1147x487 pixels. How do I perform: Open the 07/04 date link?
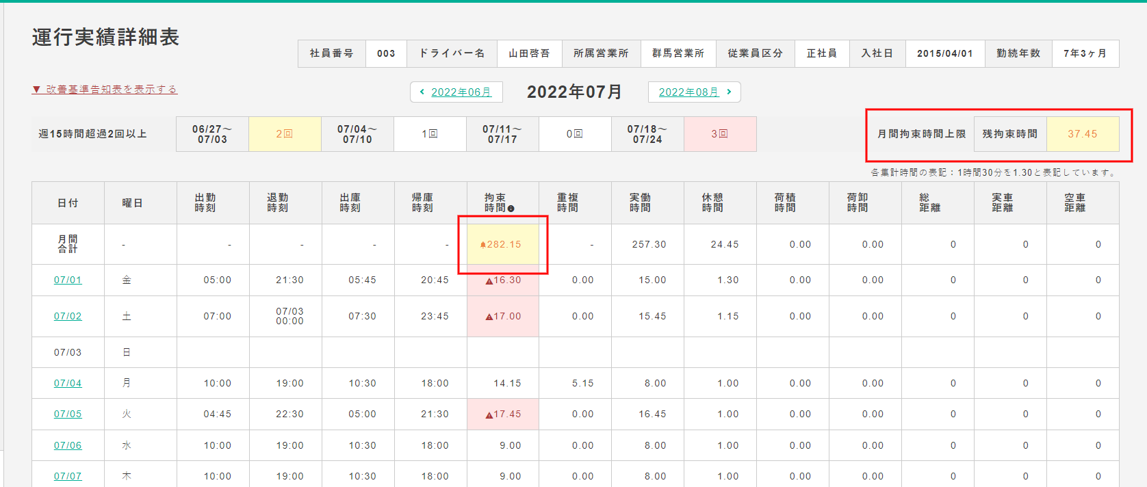[68, 383]
